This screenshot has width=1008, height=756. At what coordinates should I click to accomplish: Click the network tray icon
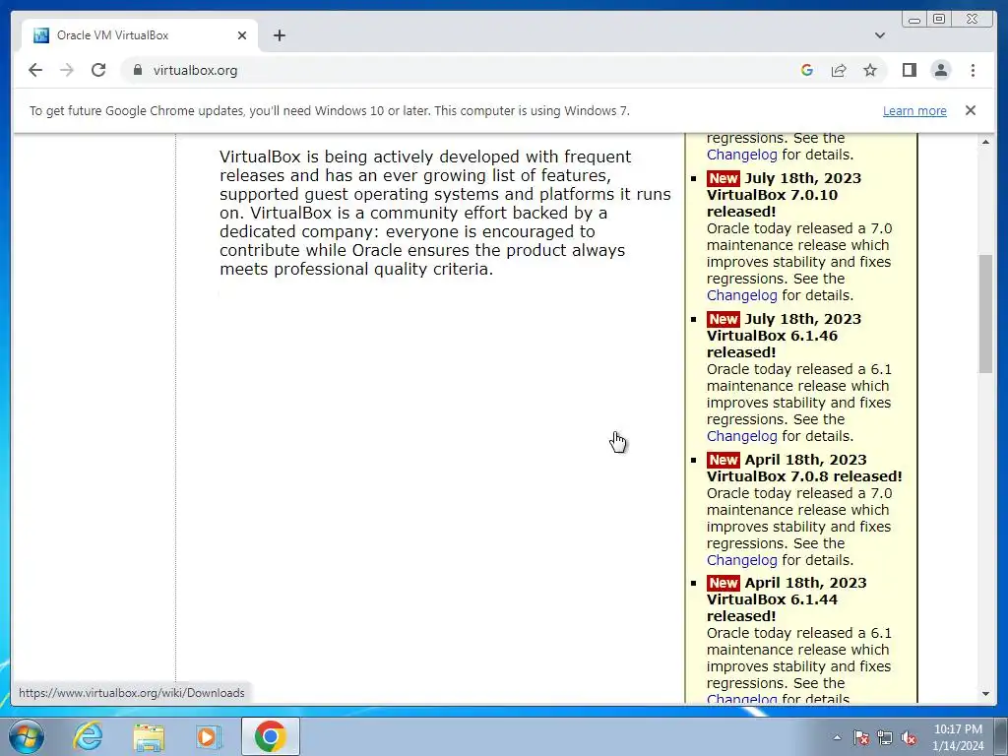pyautogui.click(x=885, y=737)
